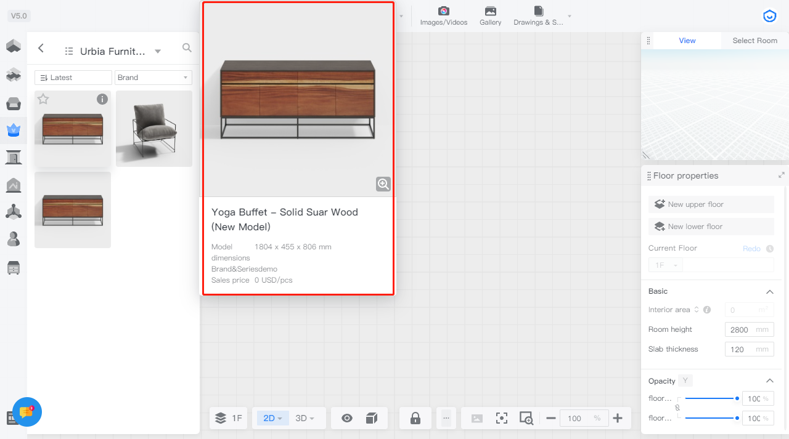Click the zoom out minus icon
This screenshot has width=789, height=439.
tap(551, 418)
